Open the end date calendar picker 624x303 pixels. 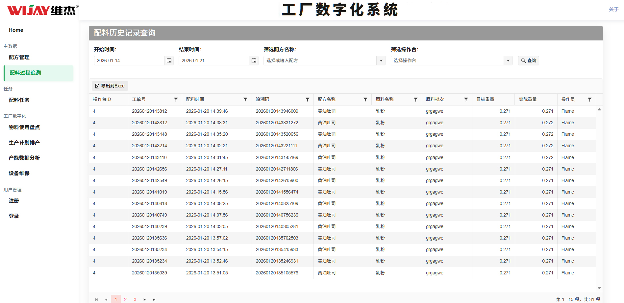pyautogui.click(x=254, y=60)
